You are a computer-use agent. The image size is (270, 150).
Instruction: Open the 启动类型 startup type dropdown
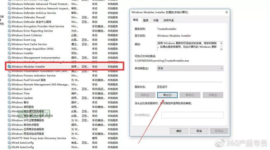pyautogui.click(x=190, y=68)
